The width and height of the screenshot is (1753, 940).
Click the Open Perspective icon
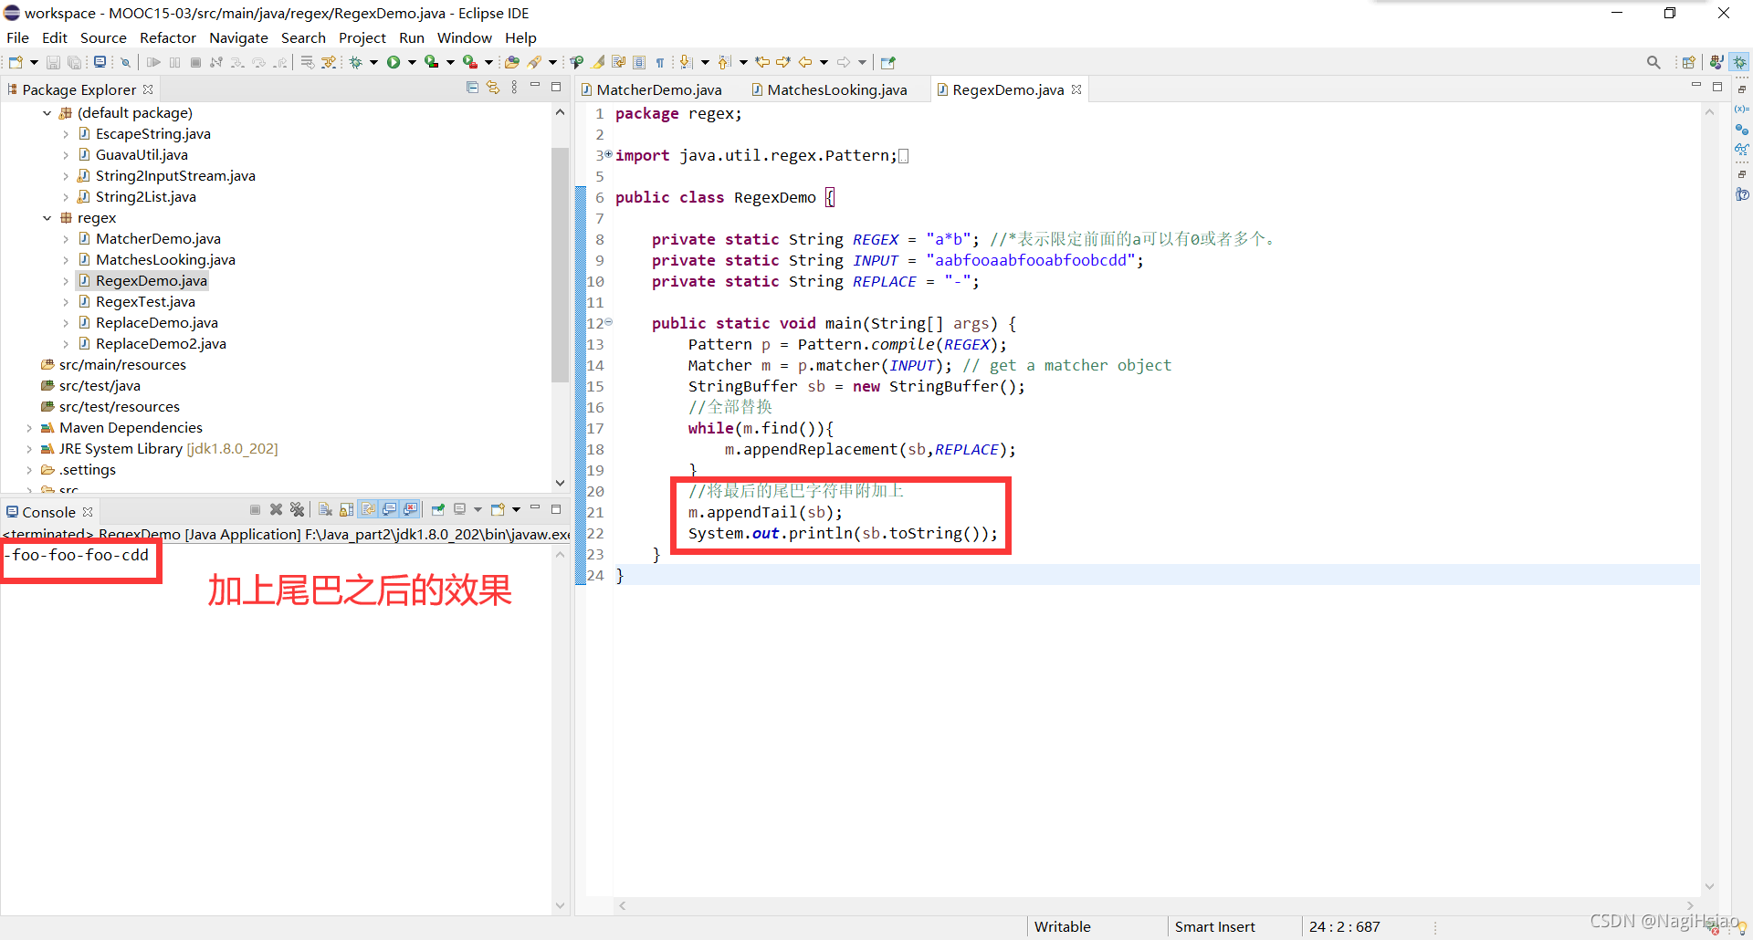point(1689,62)
